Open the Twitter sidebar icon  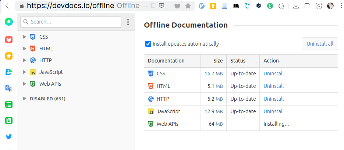point(9,137)
